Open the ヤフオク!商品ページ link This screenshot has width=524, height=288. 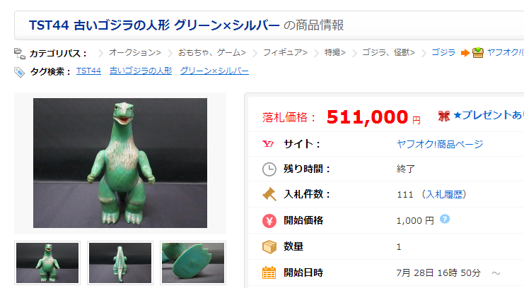pyautogui.click(x=440, y=144)
